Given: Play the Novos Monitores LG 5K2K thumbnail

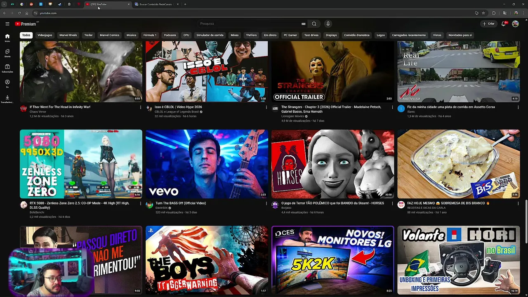Looking at the screenshot, I should pyautogui.click(x=332, y=260).
